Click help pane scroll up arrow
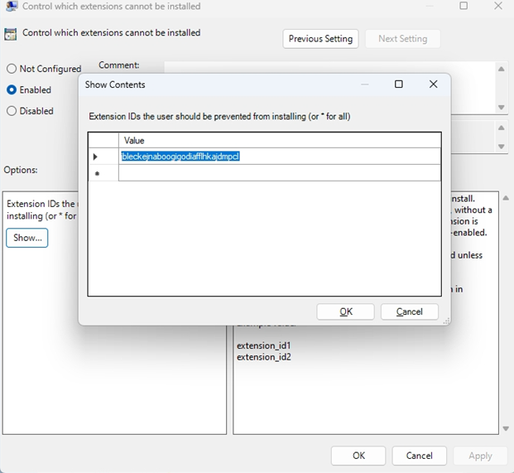 (x=506, y=198)
